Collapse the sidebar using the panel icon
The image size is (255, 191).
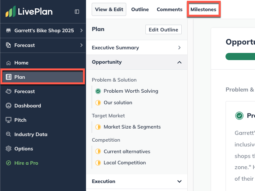coord(77,12)
